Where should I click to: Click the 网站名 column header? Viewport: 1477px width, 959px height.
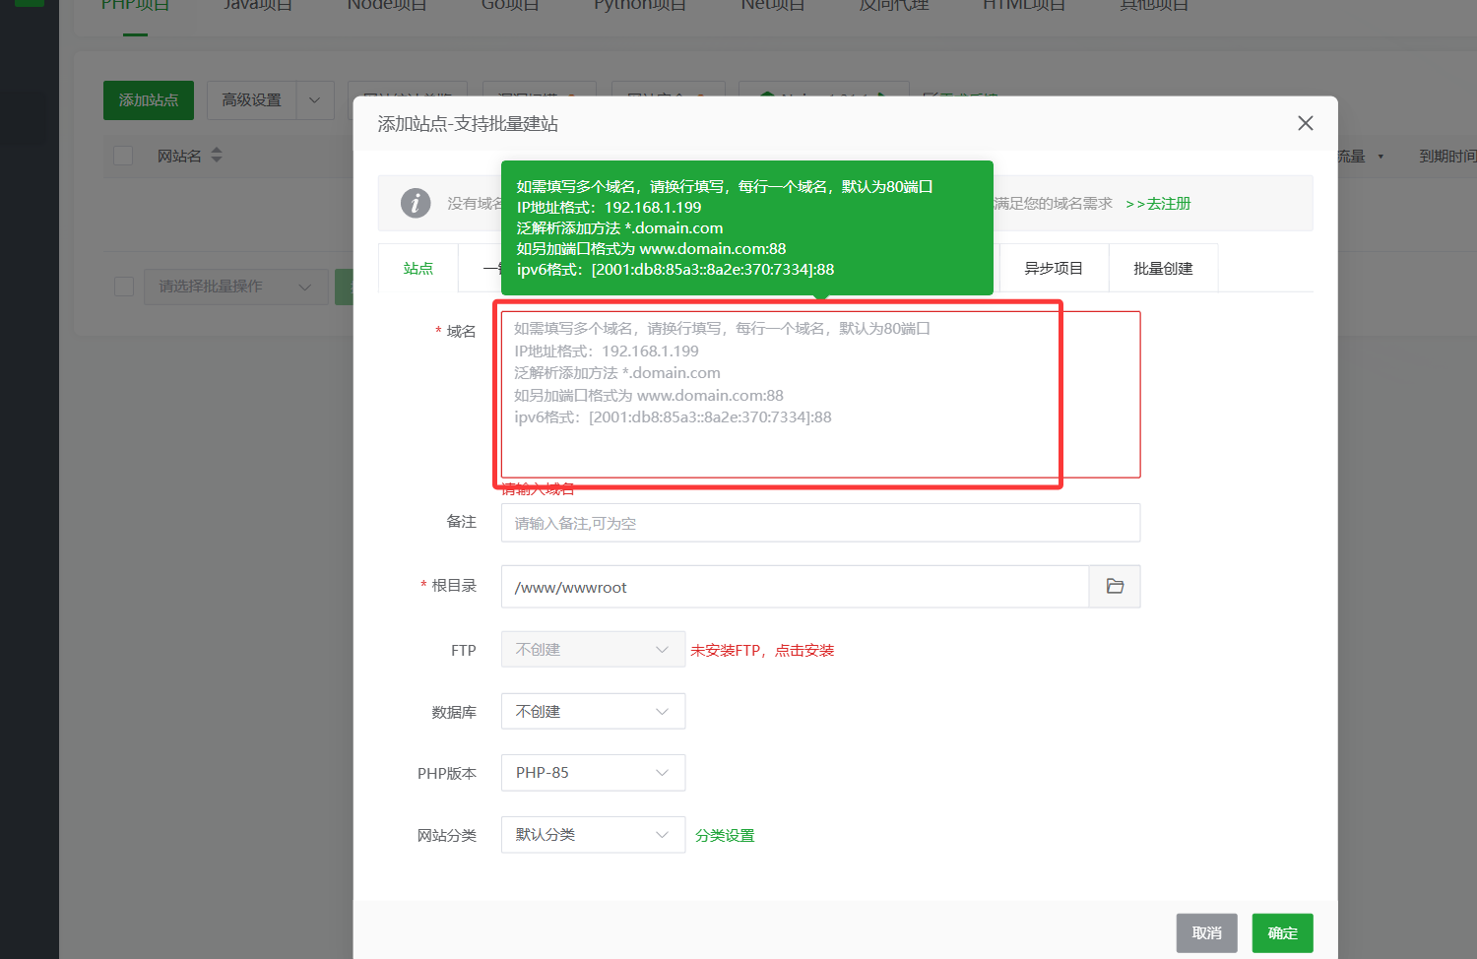click(x=179, y=156)
